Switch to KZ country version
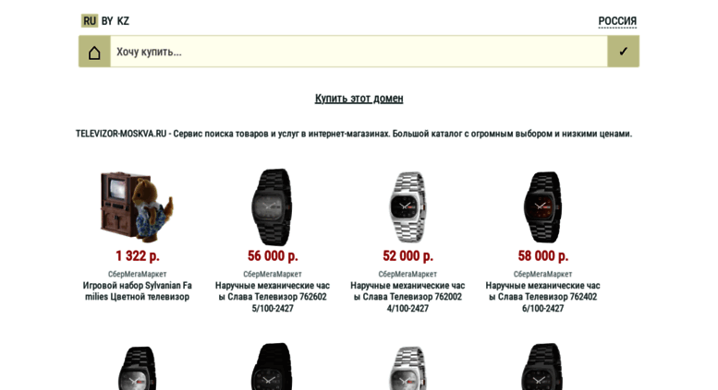718x390 pixels. pos(123,21)
